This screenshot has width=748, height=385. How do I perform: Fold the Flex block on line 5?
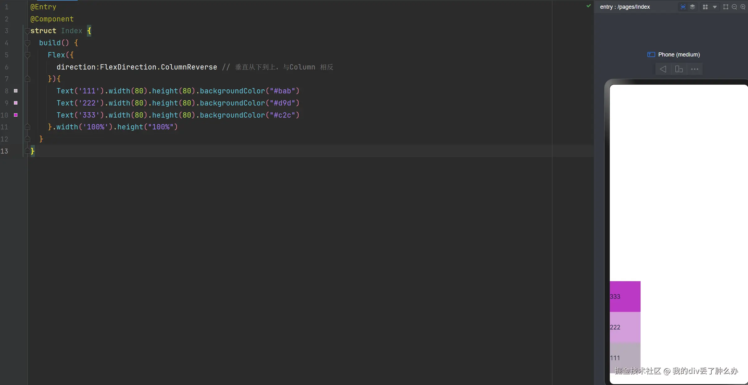click(27, 55)
